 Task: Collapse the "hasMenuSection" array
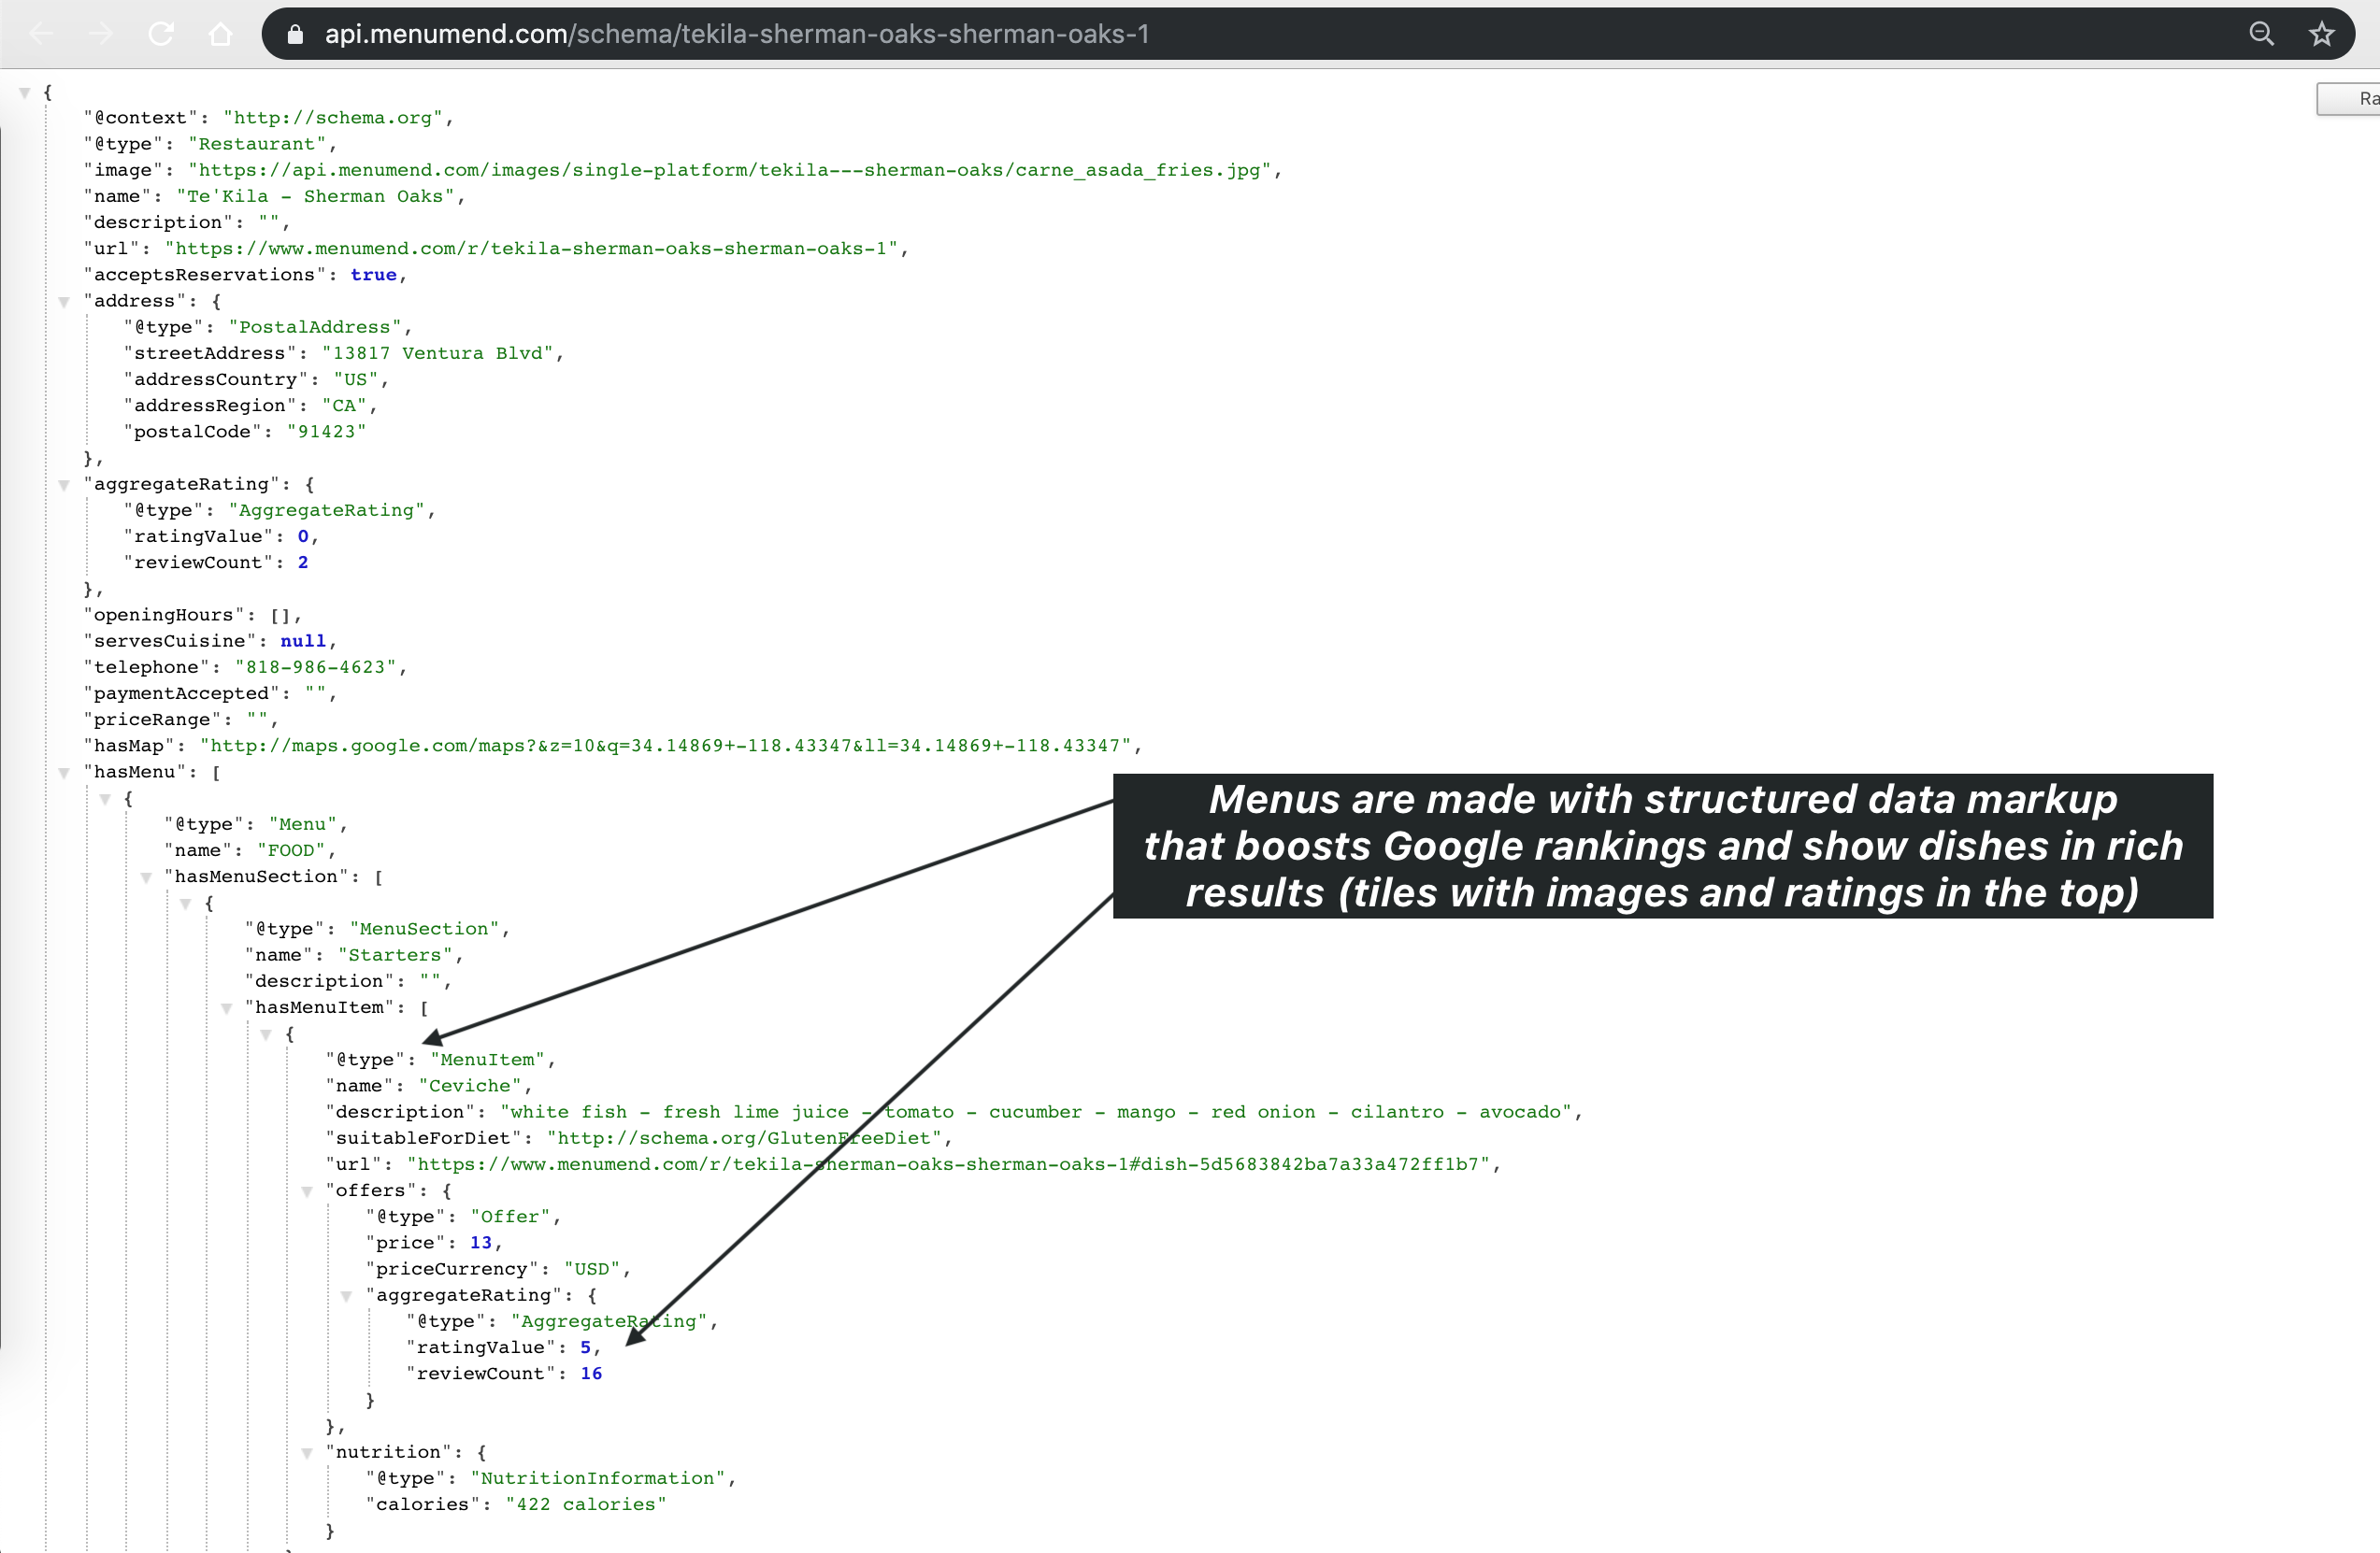pyautogui.click(x=146, y=877)
